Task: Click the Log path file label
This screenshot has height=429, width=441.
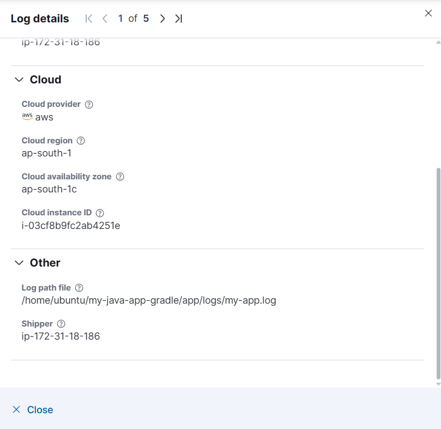Action: click(46, 288)
